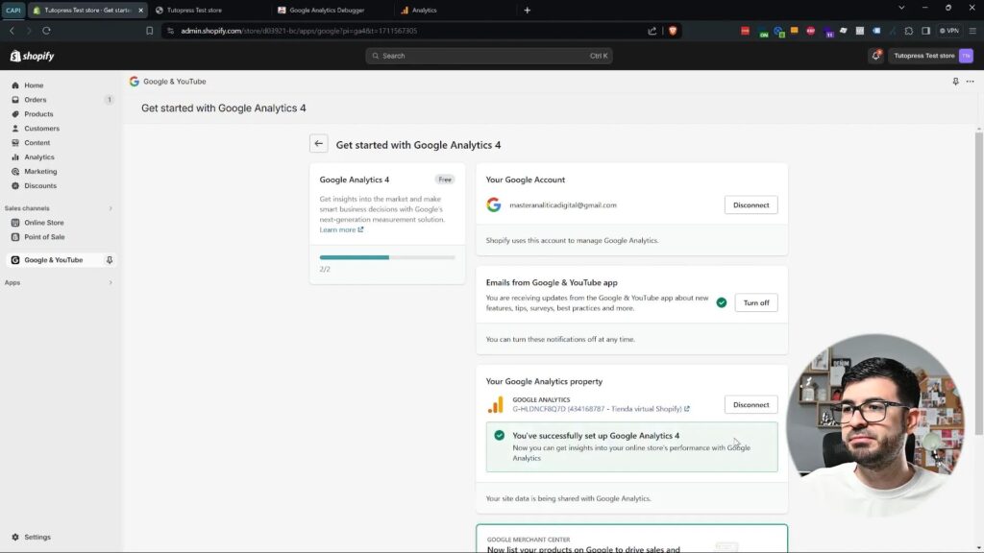Expand the Sales channels section
This screenshot has height=553, width=984.
pos(111,208)
